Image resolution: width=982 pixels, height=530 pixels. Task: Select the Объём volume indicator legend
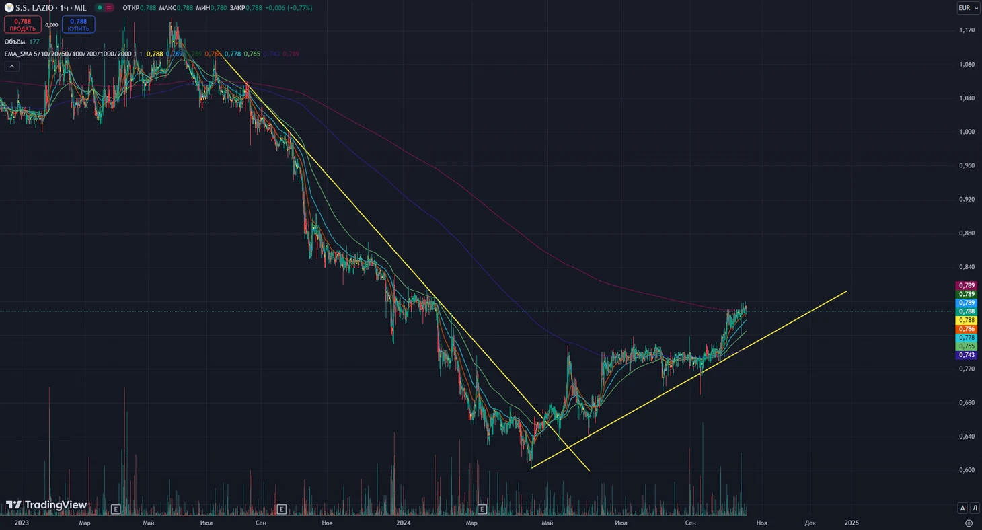(15, 42)
